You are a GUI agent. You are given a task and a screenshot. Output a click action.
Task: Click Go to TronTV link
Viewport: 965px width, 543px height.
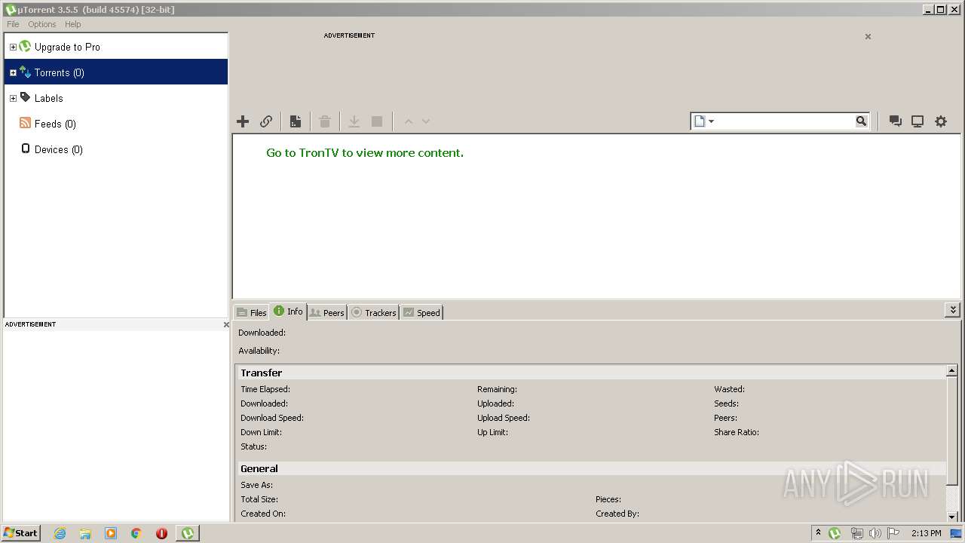[365, 152]
